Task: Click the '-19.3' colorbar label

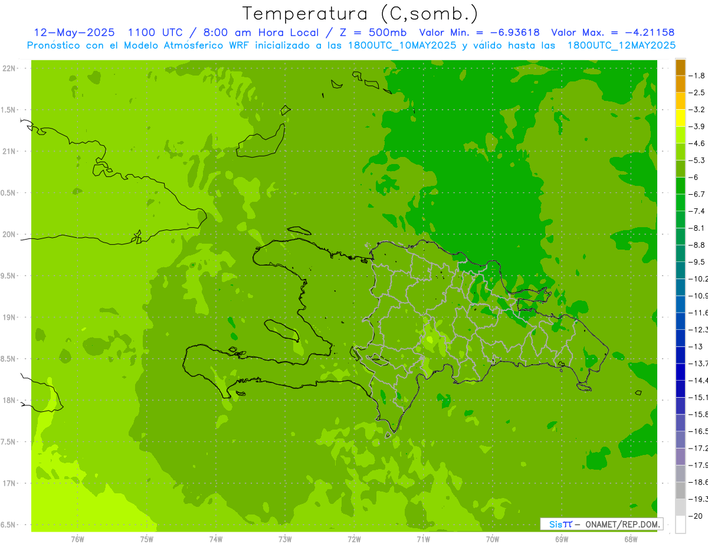Action: pyautogui.click(x=699, y=499)
